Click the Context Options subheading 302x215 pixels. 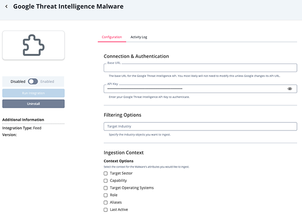(x=118, y=161)
